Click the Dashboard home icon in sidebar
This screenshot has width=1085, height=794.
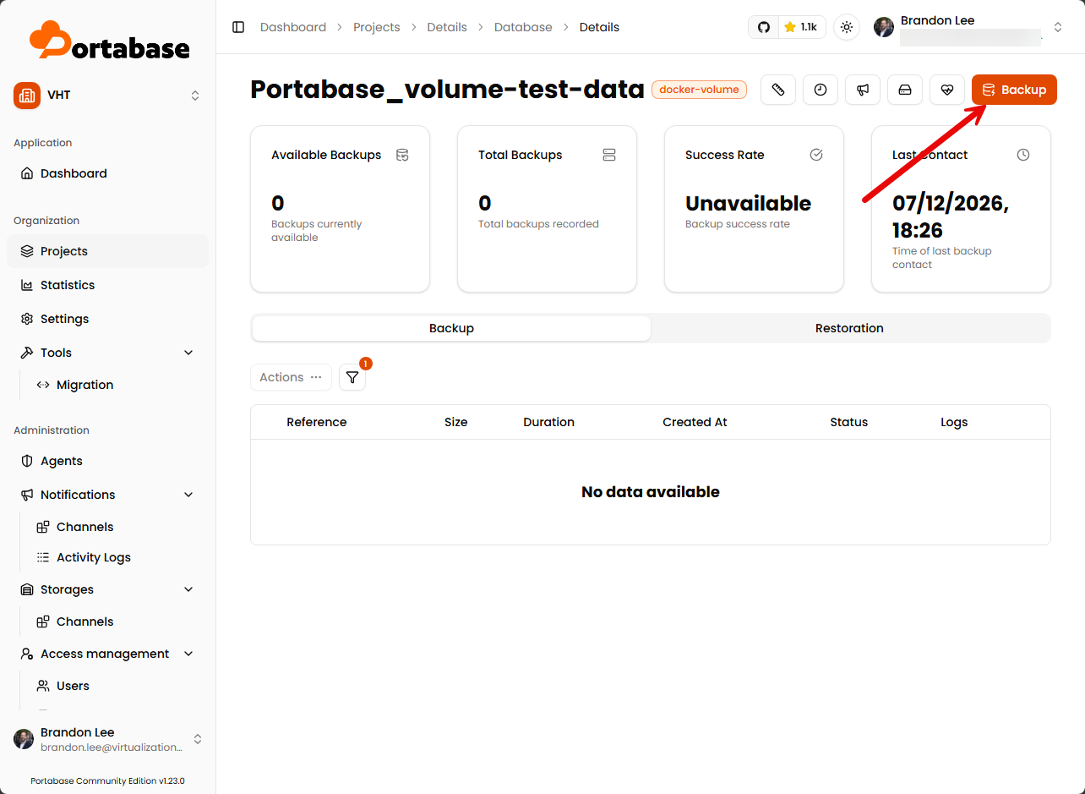(27, 173)
